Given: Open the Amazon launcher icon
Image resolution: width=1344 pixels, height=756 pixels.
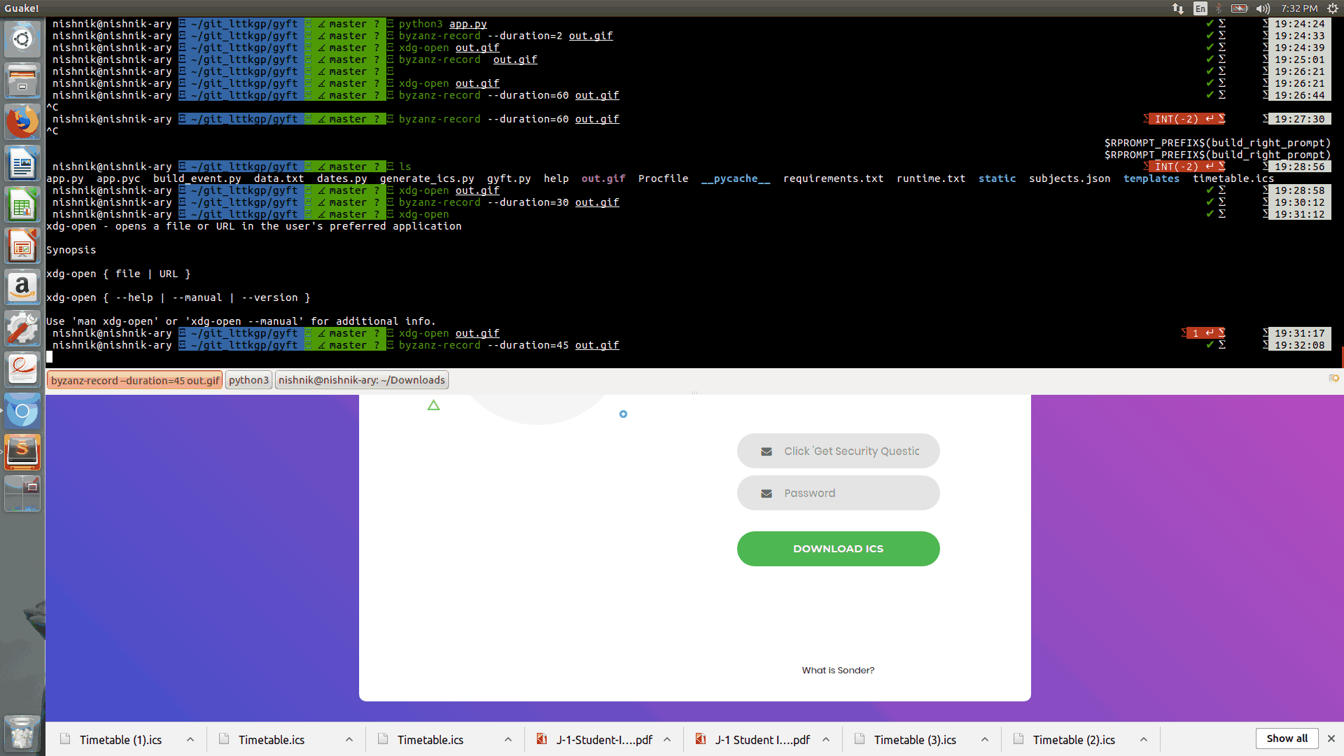Looking at the screenshot, I should [22, 288].
